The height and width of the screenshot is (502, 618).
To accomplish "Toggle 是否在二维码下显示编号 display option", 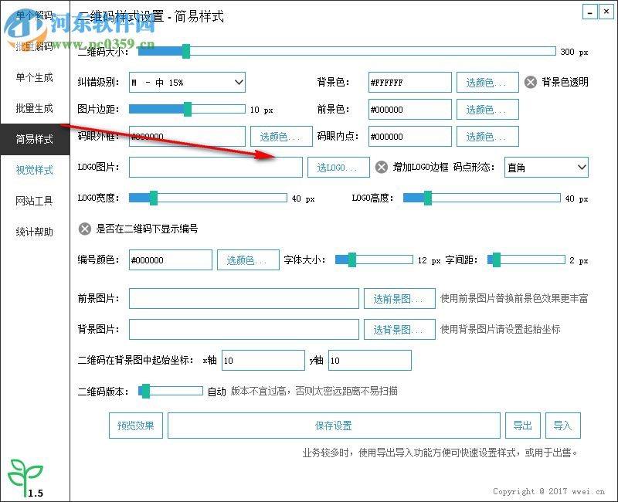I will tap(84, 228).
